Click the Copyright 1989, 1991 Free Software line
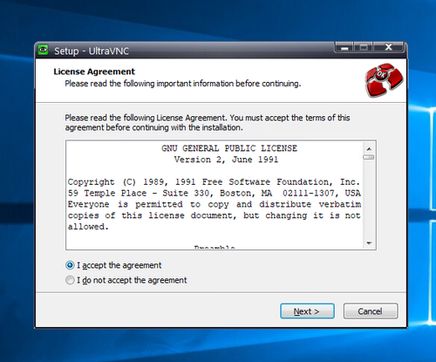 [x=214, y=182]
